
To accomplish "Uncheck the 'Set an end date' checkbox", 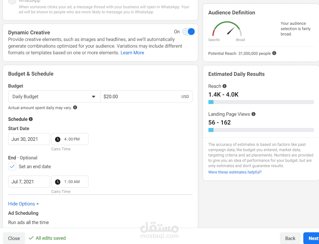I will tap(12, 167).
